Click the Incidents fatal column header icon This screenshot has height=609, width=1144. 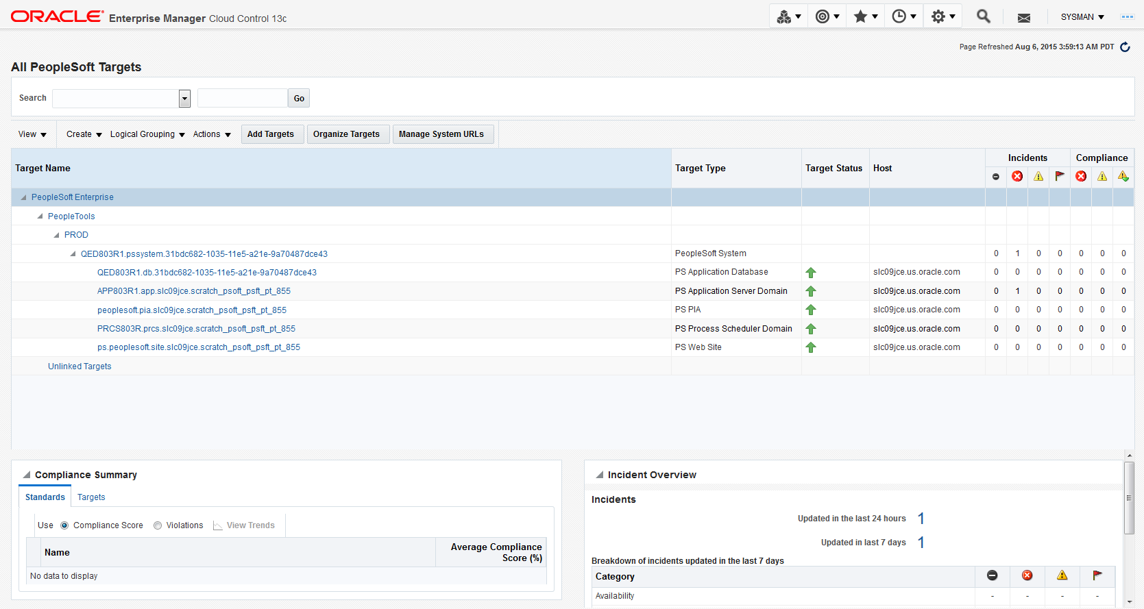tap(996, 177)
